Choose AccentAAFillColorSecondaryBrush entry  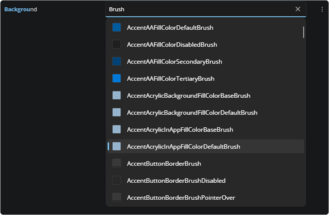click(x=206, y=62)
